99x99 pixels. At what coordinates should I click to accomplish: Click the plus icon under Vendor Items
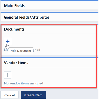pos(8,75)
